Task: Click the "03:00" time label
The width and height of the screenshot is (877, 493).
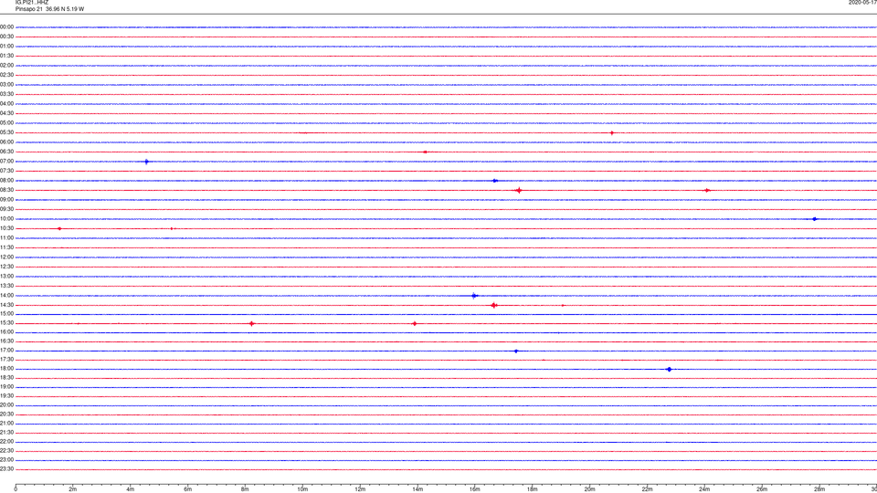Action: point(6,84)
